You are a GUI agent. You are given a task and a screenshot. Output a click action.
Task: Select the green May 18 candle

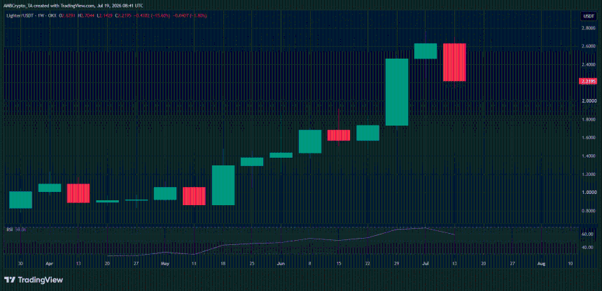(x=223, y=186)
